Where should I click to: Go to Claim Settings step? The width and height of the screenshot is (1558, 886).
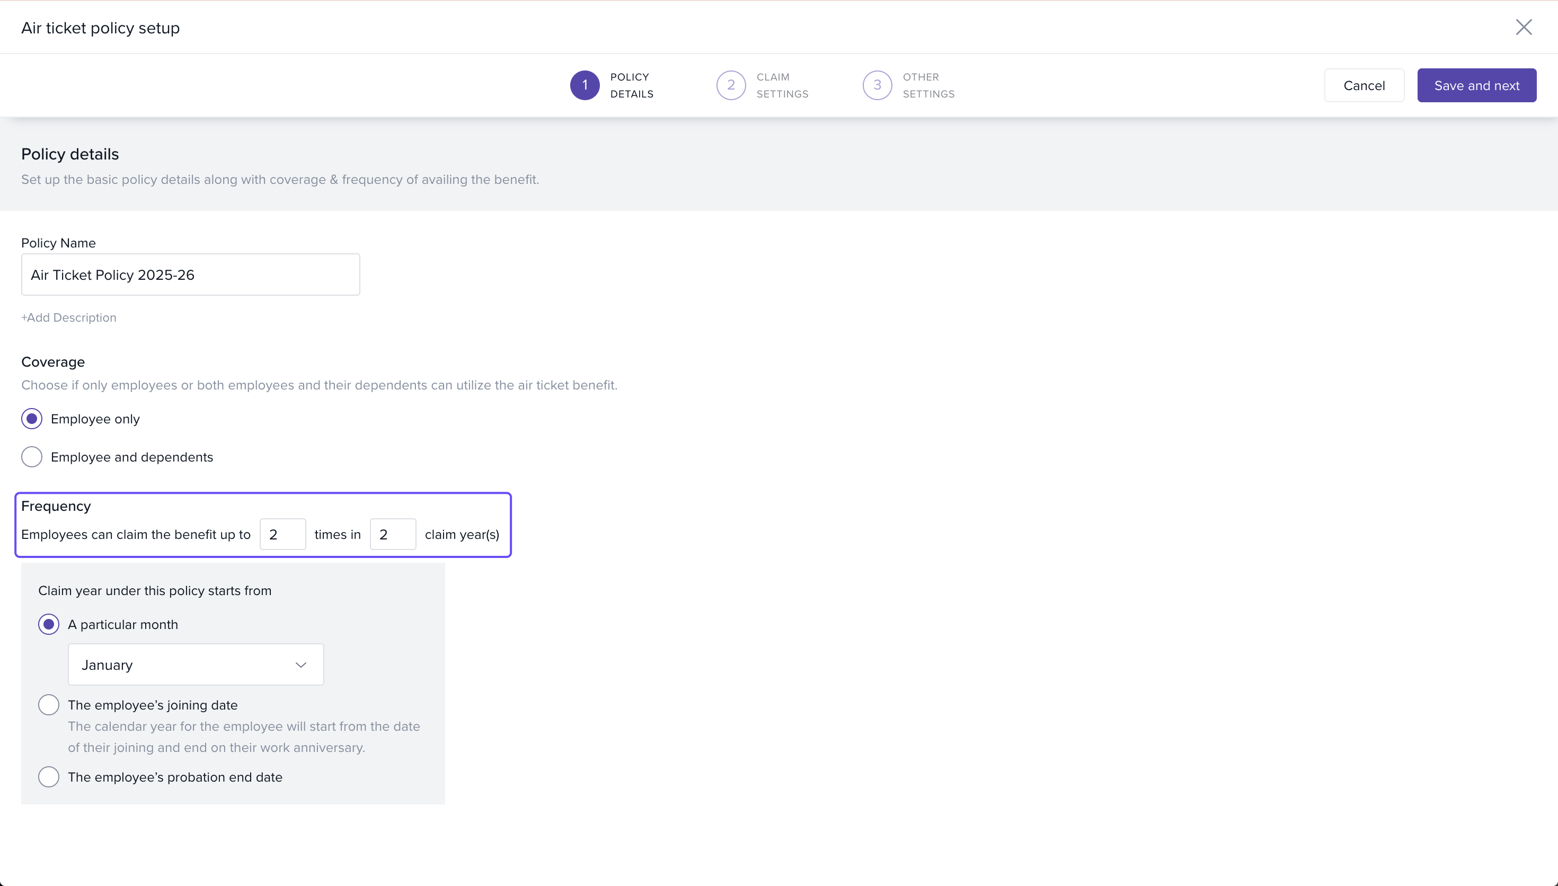click(782, 85)
